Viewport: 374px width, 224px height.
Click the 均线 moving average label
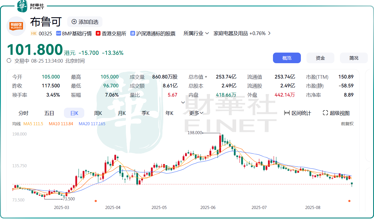point(16,124)
